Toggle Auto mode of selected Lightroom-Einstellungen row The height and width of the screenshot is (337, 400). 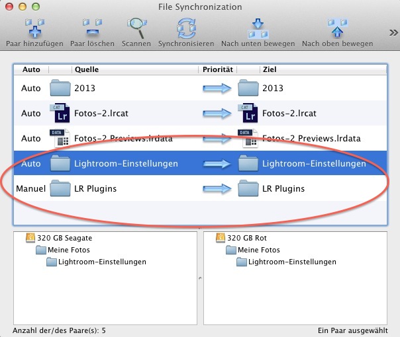pos(31,163)
